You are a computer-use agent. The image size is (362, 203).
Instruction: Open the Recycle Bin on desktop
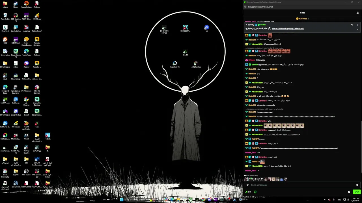point(5,17)
